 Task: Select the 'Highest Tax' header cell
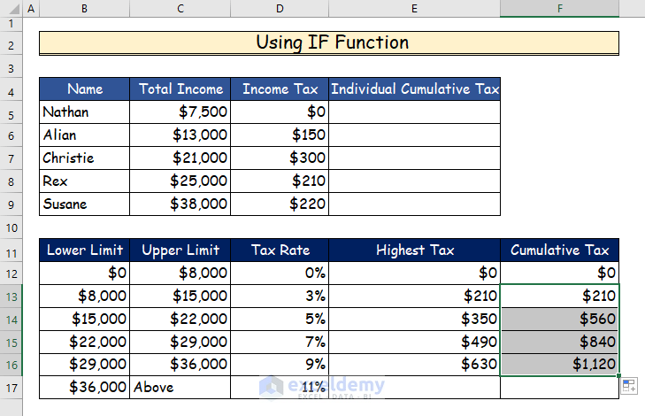[414, 250]
